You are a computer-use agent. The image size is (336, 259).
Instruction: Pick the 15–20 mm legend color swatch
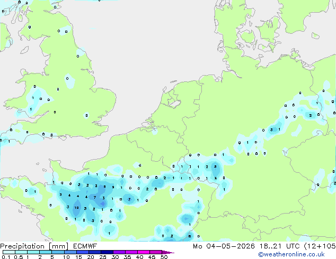[x=82, y=252]
